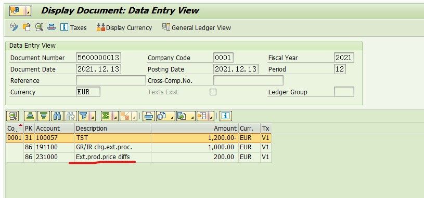Open Display Currency options
This screenshot has width=424, height=198.
point(124,27)
